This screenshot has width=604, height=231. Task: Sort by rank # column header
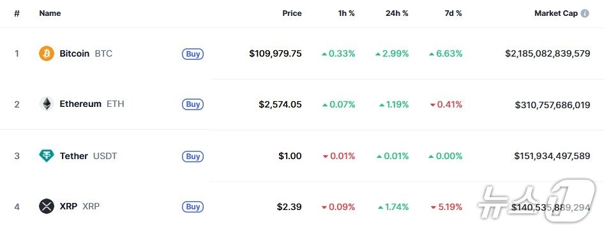(17, 13)
